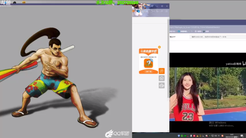Click the orange Sogou input tray icon
The image size is (246, 138).
[222, 136]
